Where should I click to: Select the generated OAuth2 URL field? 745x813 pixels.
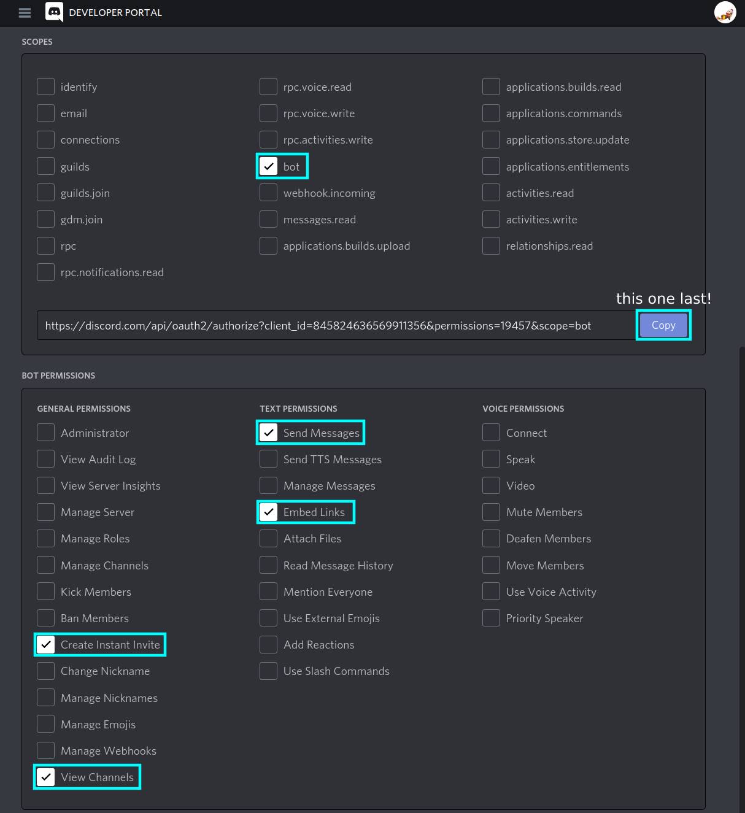pos(336,325)
